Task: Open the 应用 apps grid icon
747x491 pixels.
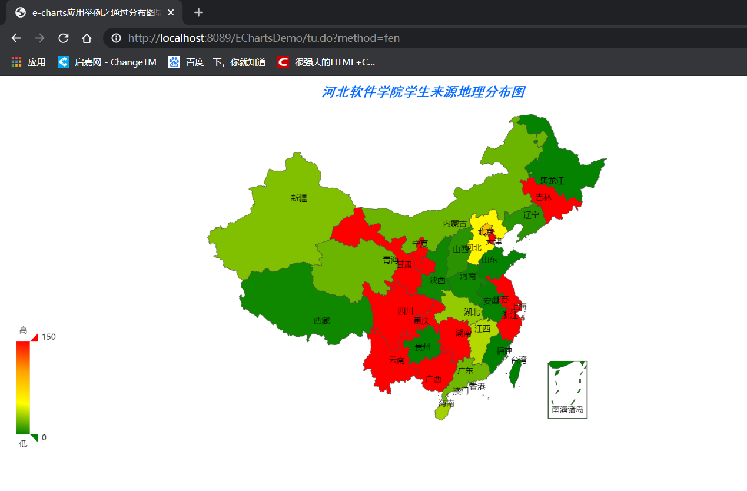Action: coord(16,61)
